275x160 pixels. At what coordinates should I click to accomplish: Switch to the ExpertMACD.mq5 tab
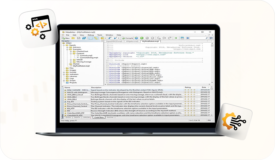[114, 41]
